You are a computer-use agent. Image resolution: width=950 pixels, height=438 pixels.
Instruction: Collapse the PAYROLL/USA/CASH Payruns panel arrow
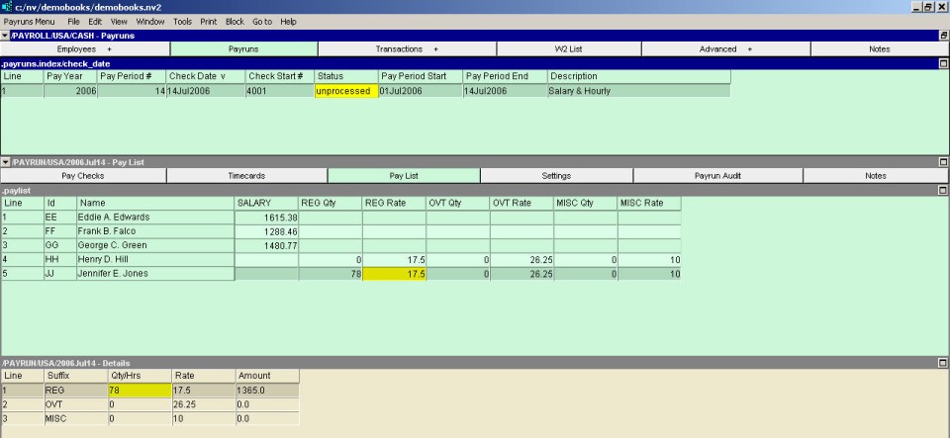pyautogui.click(x=5, y=35)
